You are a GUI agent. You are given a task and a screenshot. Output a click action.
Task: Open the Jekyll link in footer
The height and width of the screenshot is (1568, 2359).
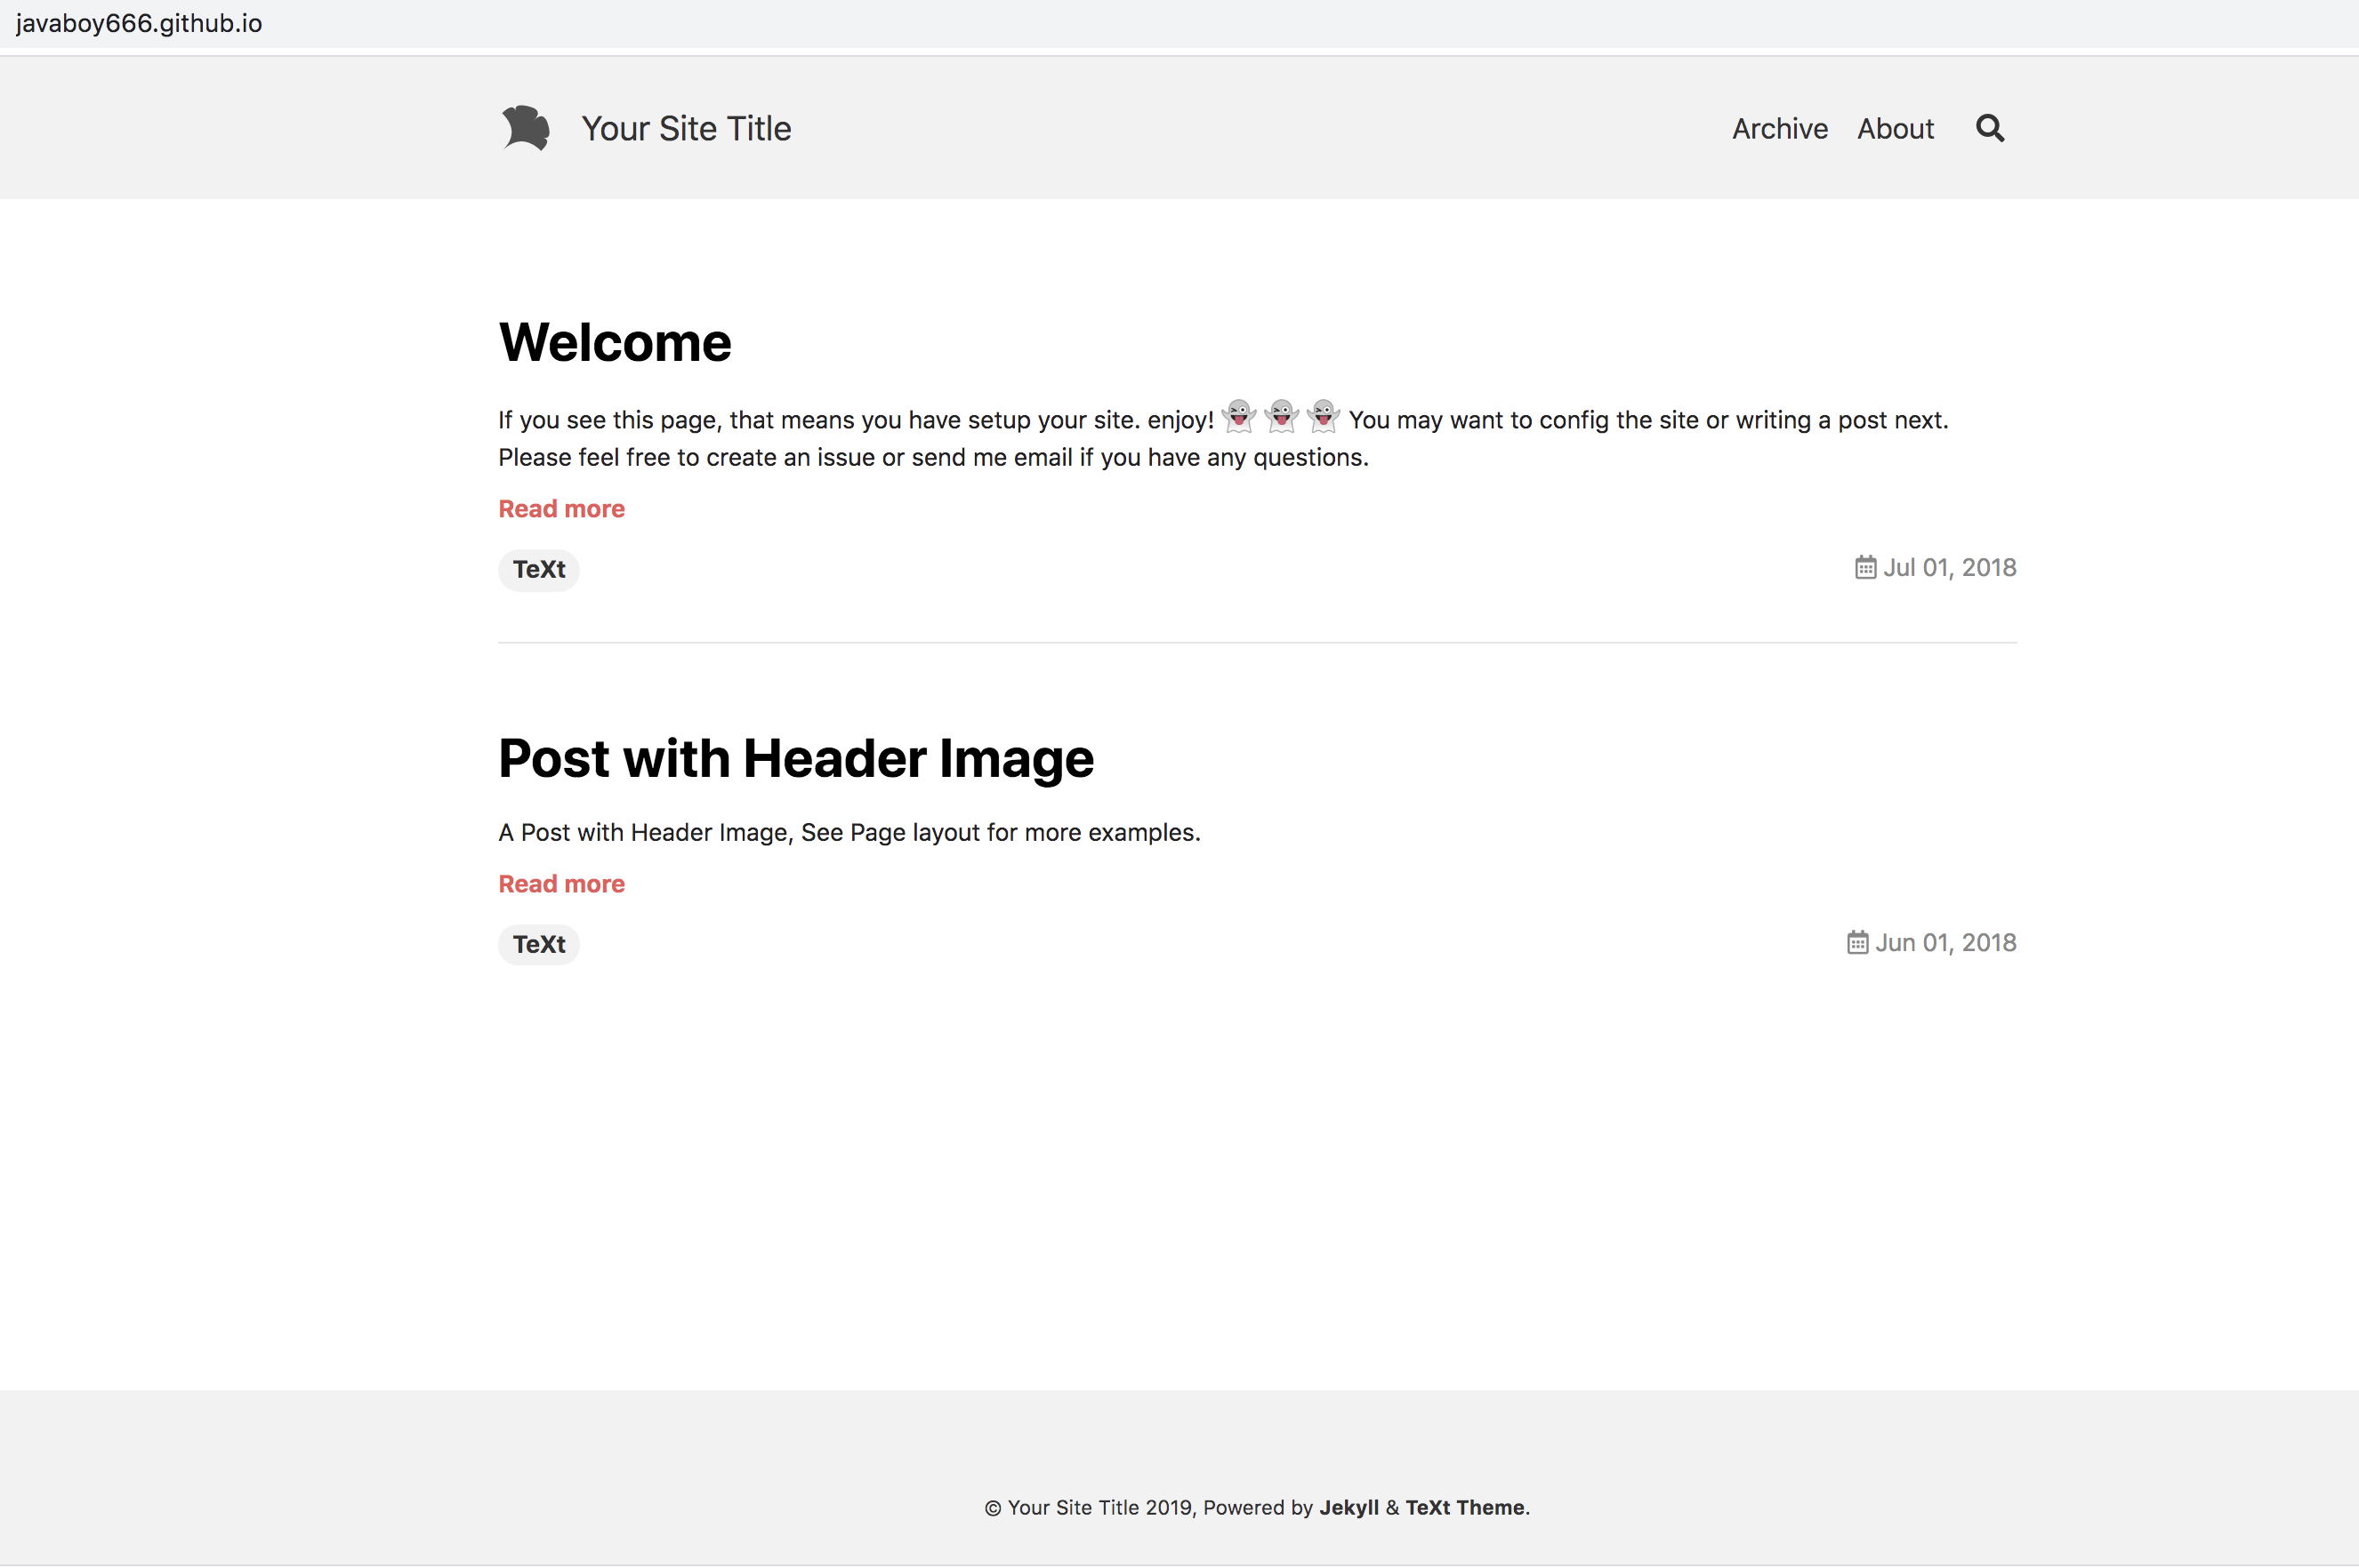pos(1349,1508)
